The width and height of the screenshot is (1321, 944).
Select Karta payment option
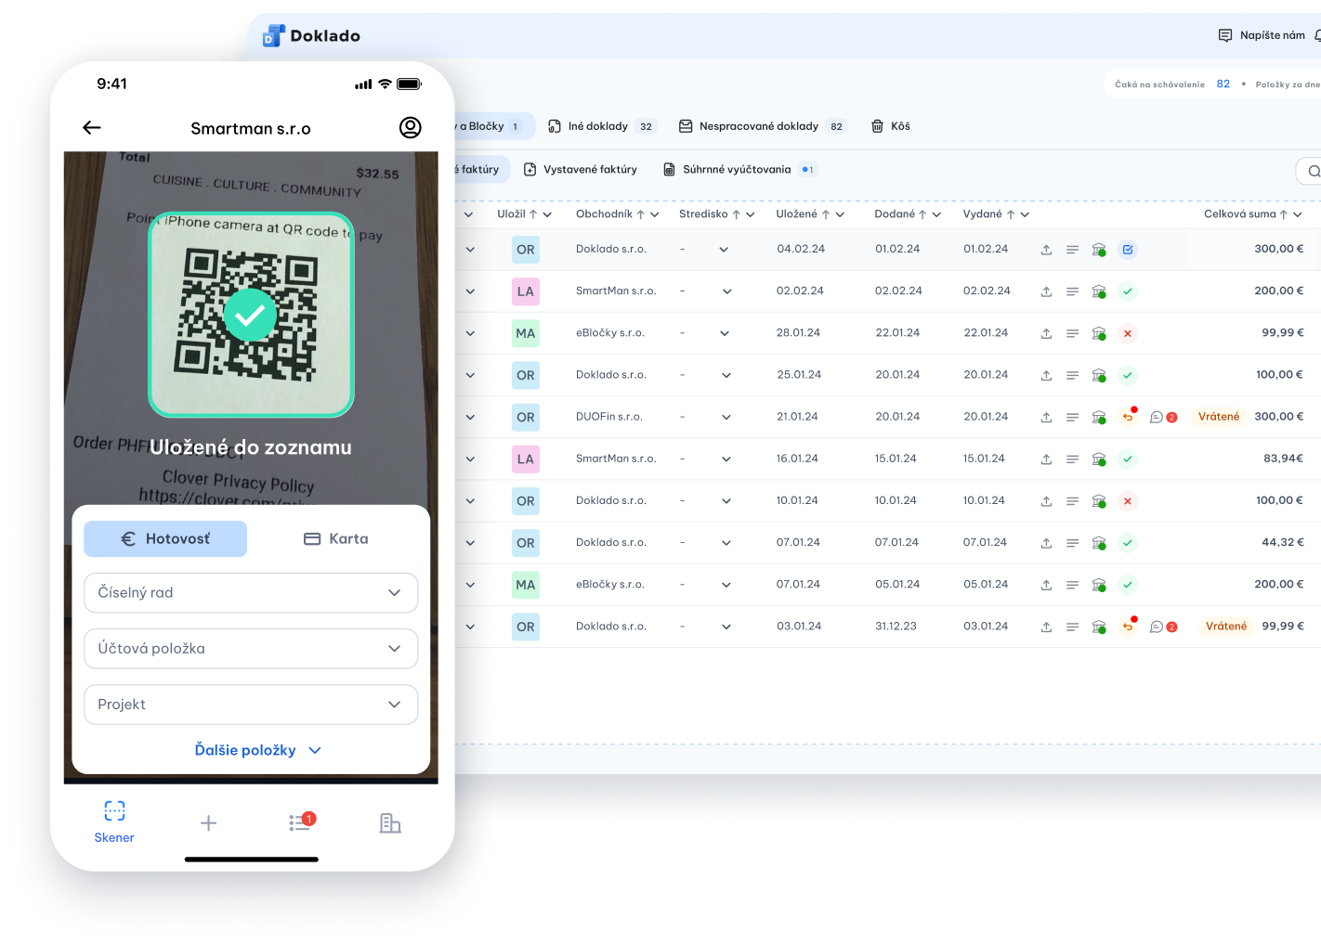click(x=336, y=539)
